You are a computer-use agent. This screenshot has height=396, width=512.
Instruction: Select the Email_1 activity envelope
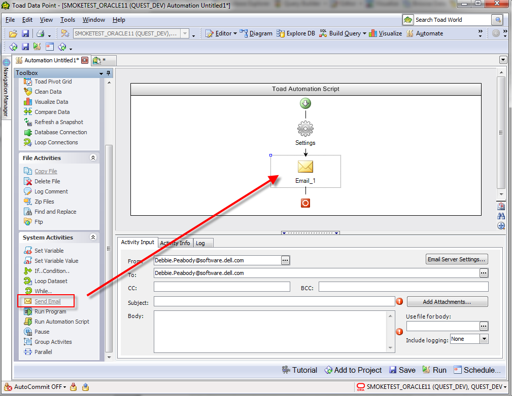click(x=305, y=167)
